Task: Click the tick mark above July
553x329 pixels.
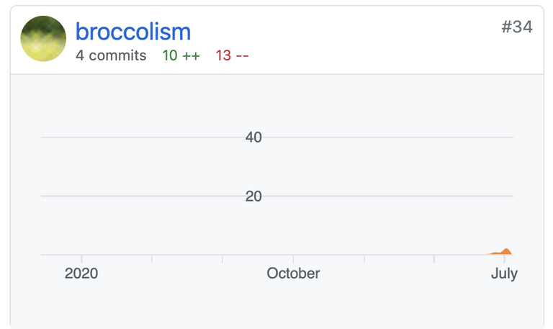Action: point(504,259)
